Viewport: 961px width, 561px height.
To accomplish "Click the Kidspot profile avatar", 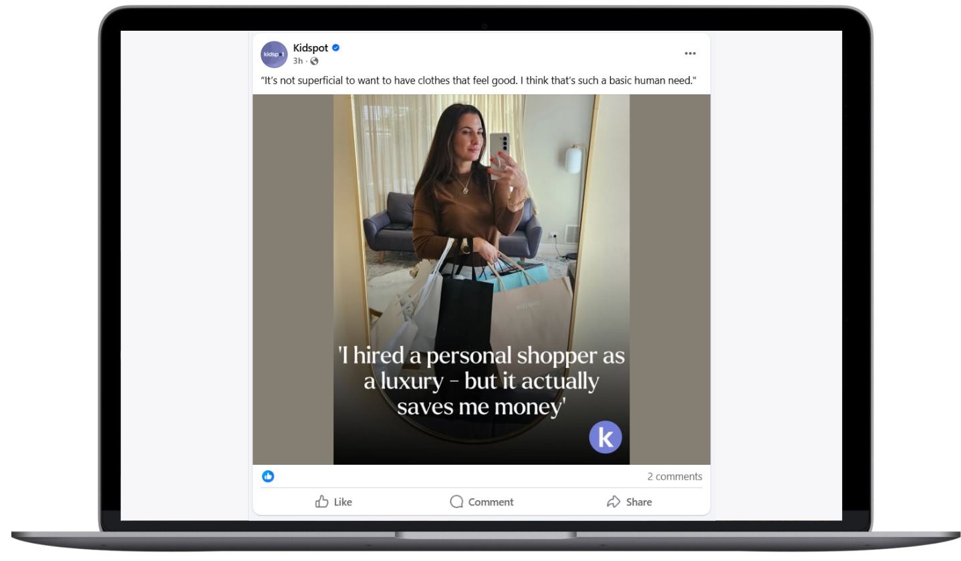I will [274, 54].
